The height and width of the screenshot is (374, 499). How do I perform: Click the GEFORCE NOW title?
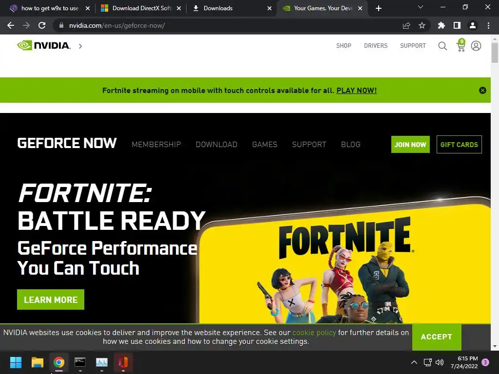click(67, 144)
